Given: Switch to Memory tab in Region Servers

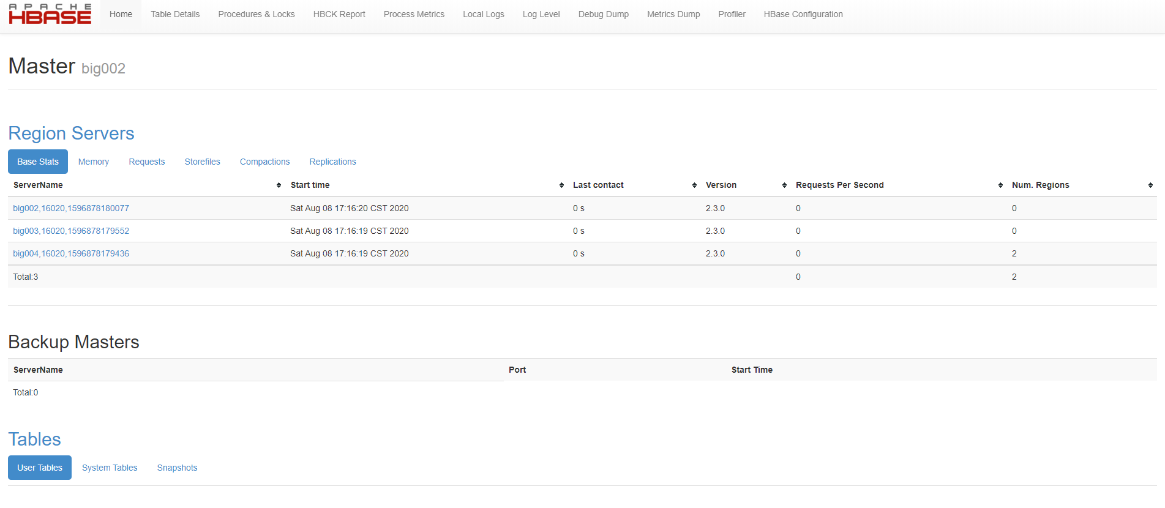Looking at the screenshot, I should coord(94,162).
